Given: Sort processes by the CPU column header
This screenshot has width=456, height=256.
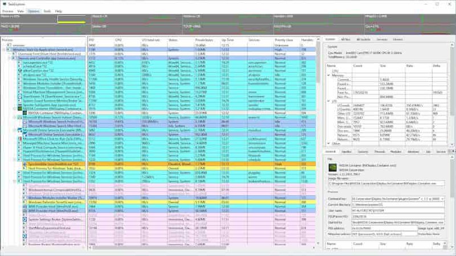Looking at the screenshot, I should 127,40.
